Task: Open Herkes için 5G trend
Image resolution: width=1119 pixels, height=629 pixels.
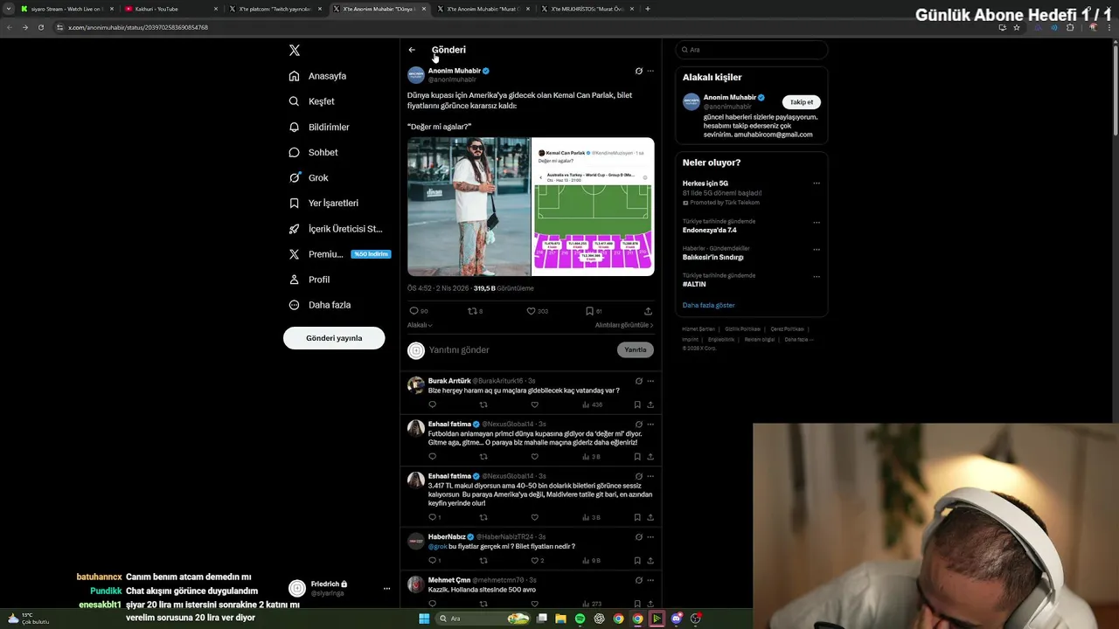Action: [705, 183]
